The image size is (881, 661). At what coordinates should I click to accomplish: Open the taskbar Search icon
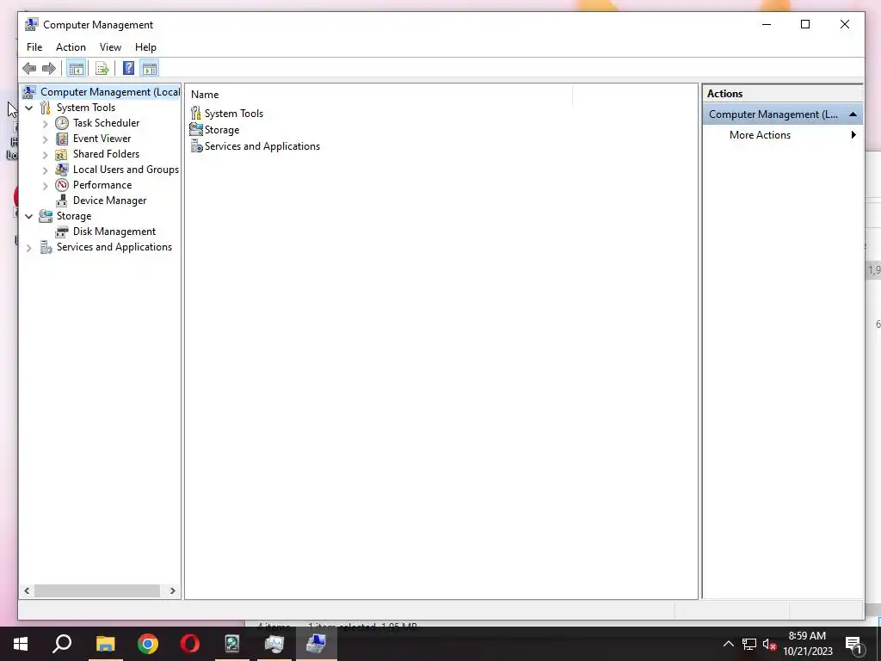click(x=62, y=644)
